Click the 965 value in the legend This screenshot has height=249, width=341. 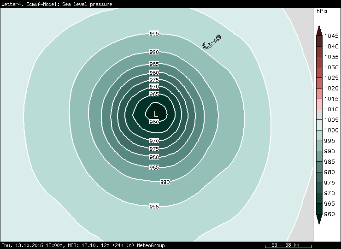coord(329,203)
